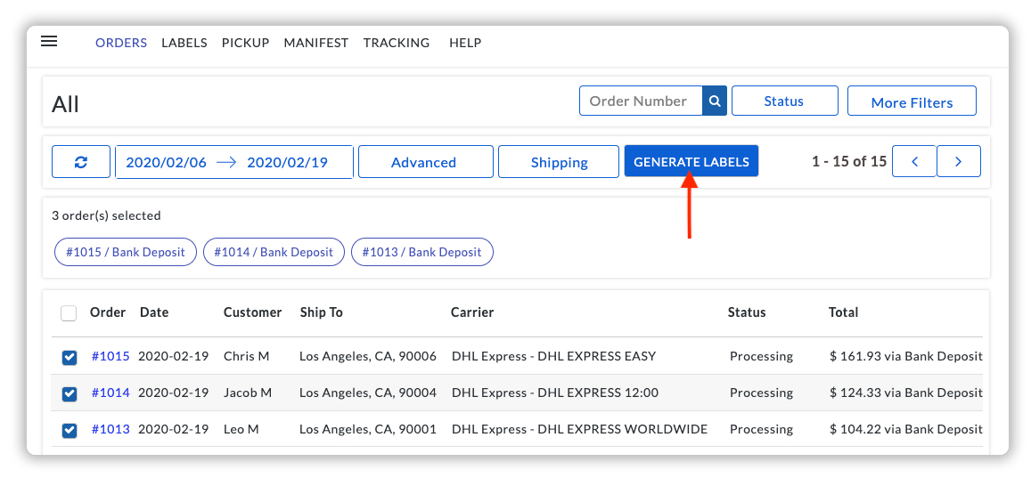Image resolution: width=1031 pixels, height=478 pixels.
Task: Click the Customer column header
Action: (x=252, y=312)
